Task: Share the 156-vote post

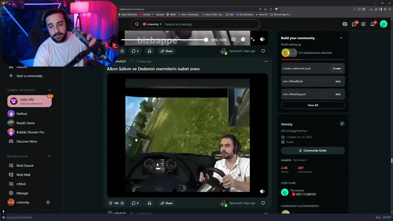Action: click(x=167, y=203)
